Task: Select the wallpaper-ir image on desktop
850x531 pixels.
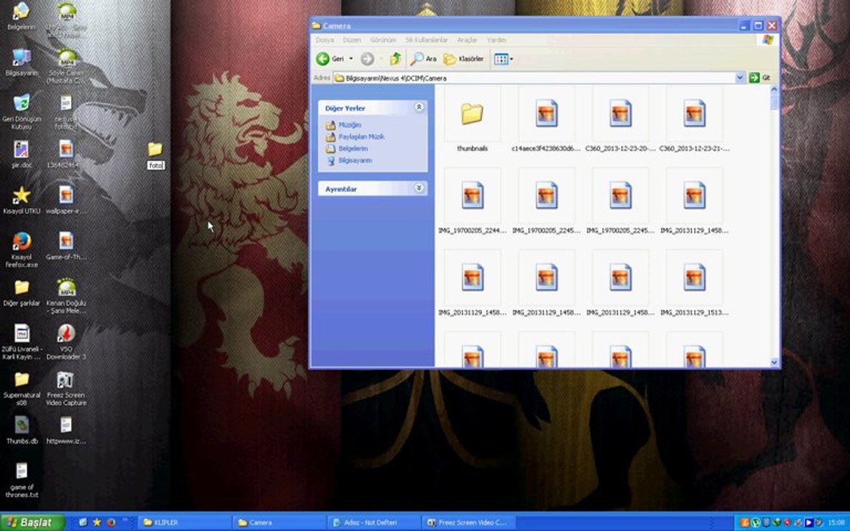Action: coord(66,201)
